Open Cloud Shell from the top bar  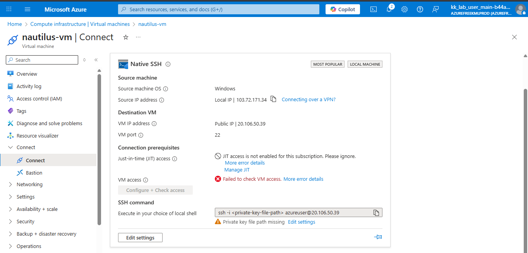[374, 9]
